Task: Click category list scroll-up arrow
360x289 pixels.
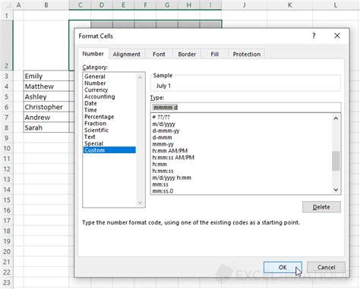Action: click(140, 77)
